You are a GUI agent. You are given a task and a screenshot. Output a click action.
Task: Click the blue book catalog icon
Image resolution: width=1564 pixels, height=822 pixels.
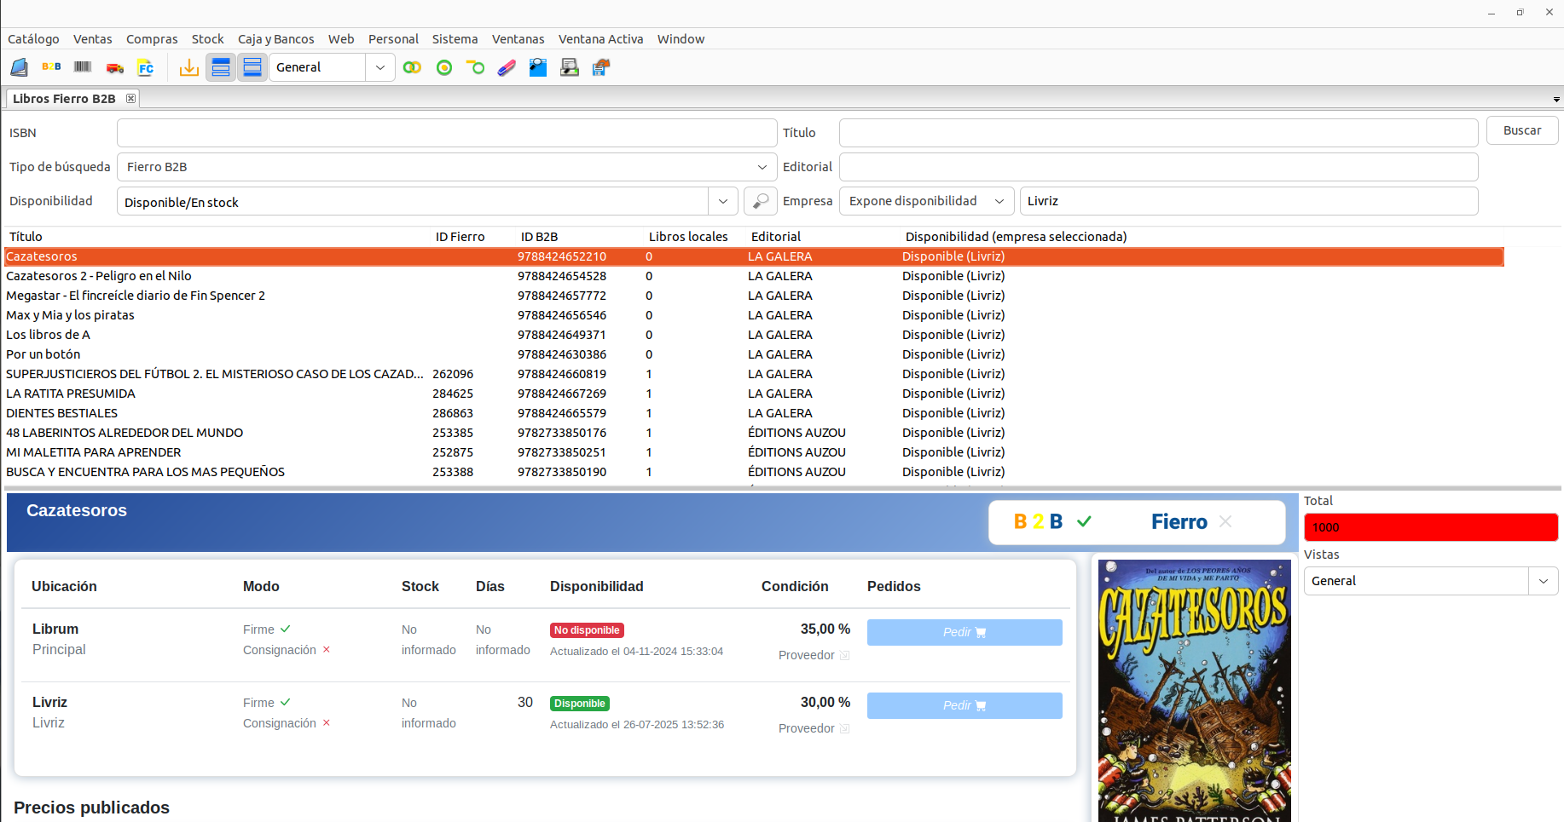[x=20, y=67]
